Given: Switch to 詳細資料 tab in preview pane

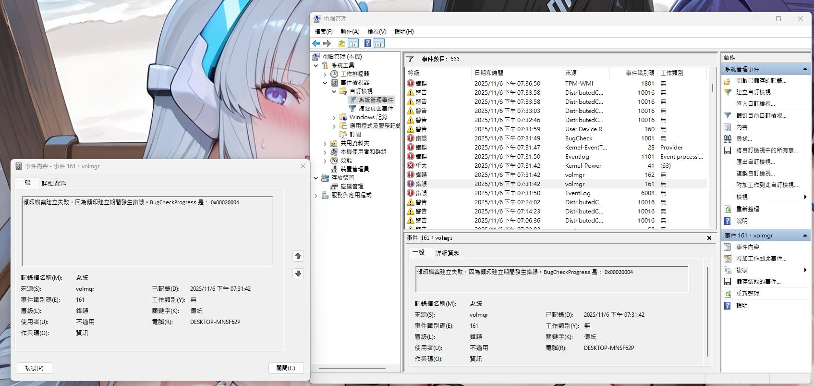Looking at the screenshot, I should [448, 253].
